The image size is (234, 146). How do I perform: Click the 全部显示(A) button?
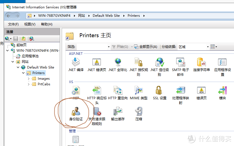(x=146, y=47)
